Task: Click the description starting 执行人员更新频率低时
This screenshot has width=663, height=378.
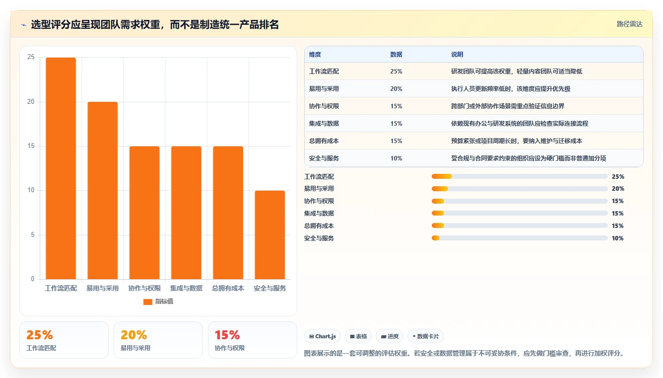Action: tap(511, 89)
